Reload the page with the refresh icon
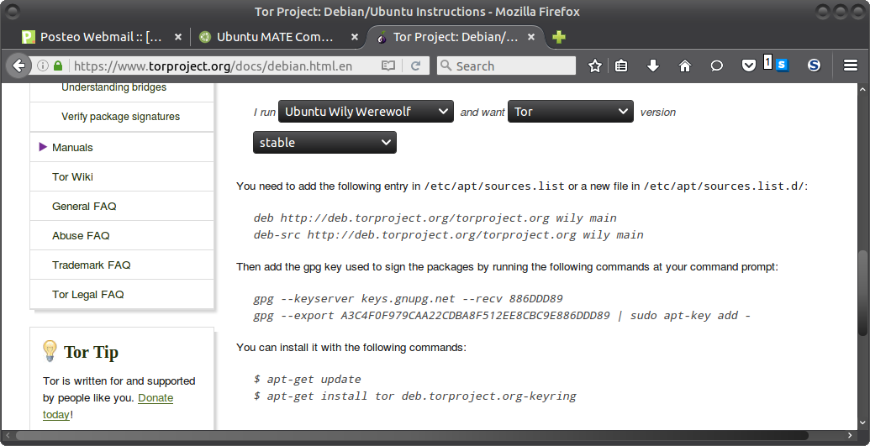This screenshot has height=446, width=870. pyautogui.click(x=415, y=66)
